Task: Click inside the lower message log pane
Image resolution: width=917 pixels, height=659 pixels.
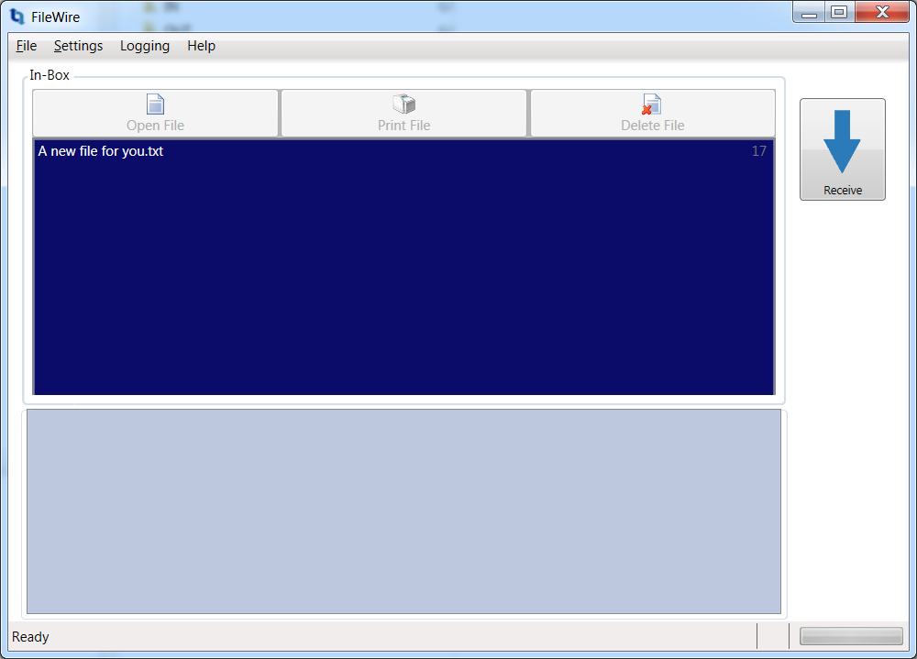Action: pyautogui.click(x=404, y=511)
